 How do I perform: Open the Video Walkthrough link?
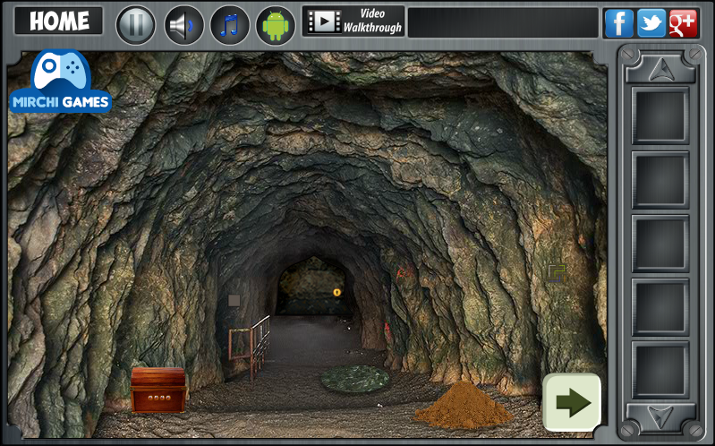click(353, 21)
